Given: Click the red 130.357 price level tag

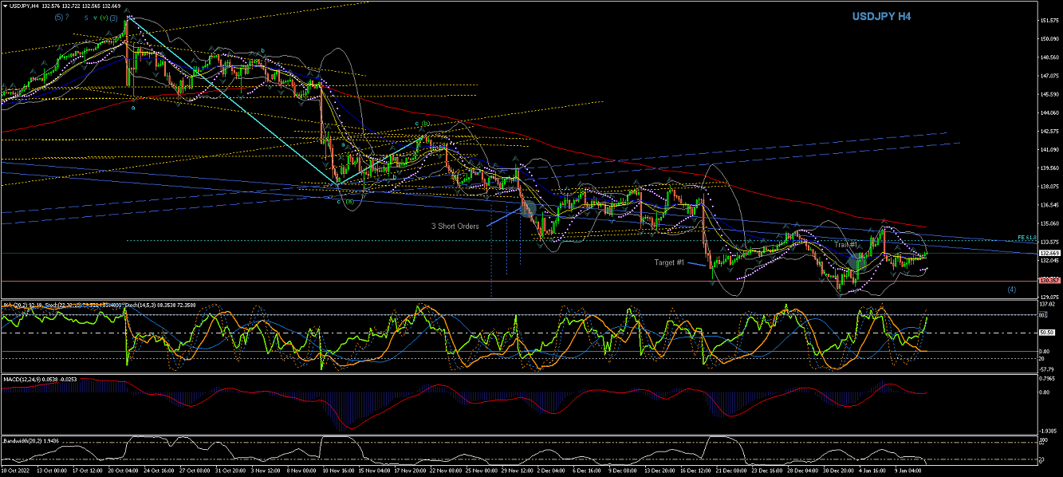Looking at the screenshot, I should 1049,281.
